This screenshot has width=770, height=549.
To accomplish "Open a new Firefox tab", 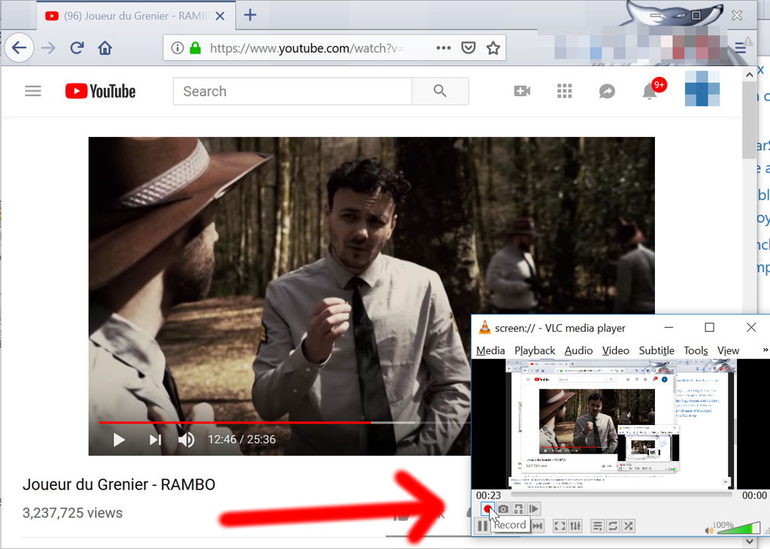I will 250,15.
